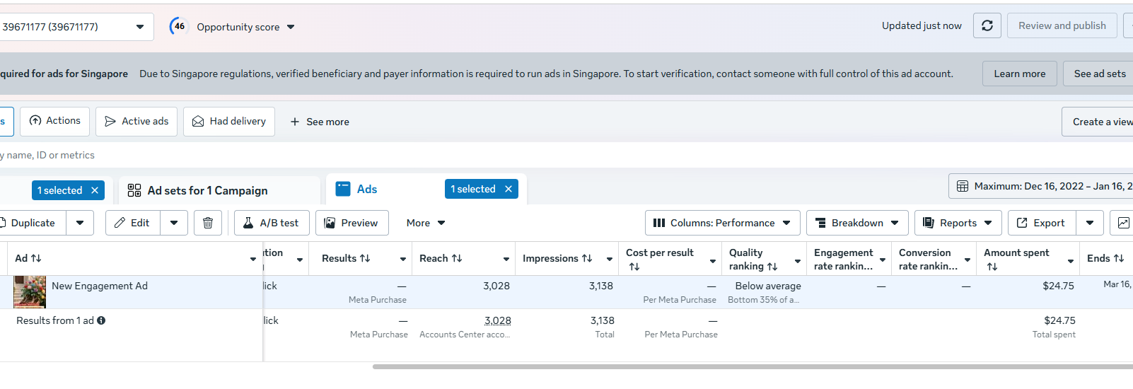Screen dimensions: 1133x389
Task: Open the More menu
Action: click(426, 223)
